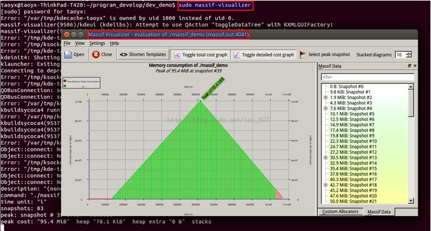
Task: Open the View menu
Action: (80, 43)
